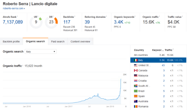This screenshot has width=187, height=110.
Task: Open Romania keyword count 2
Action: pos(164,106)
